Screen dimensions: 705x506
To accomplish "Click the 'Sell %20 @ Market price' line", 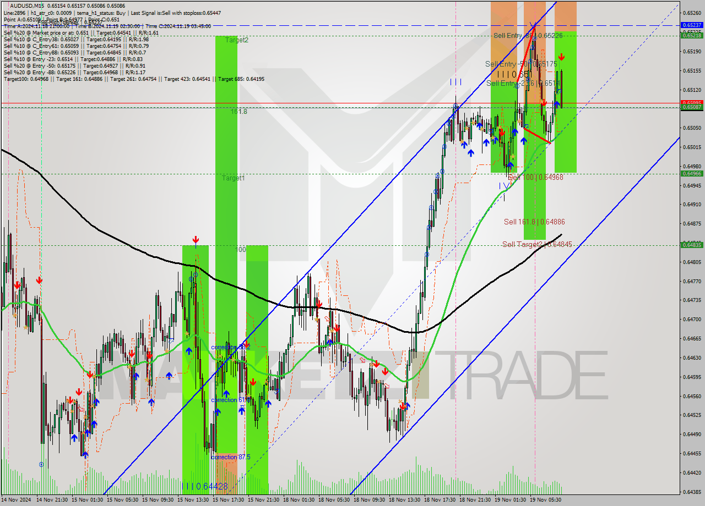I will pyautogui.click(x=81, y=33).
